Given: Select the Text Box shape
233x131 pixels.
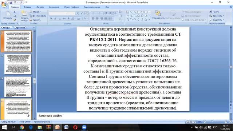Looking at the screenshot, I should coord(128,12).
